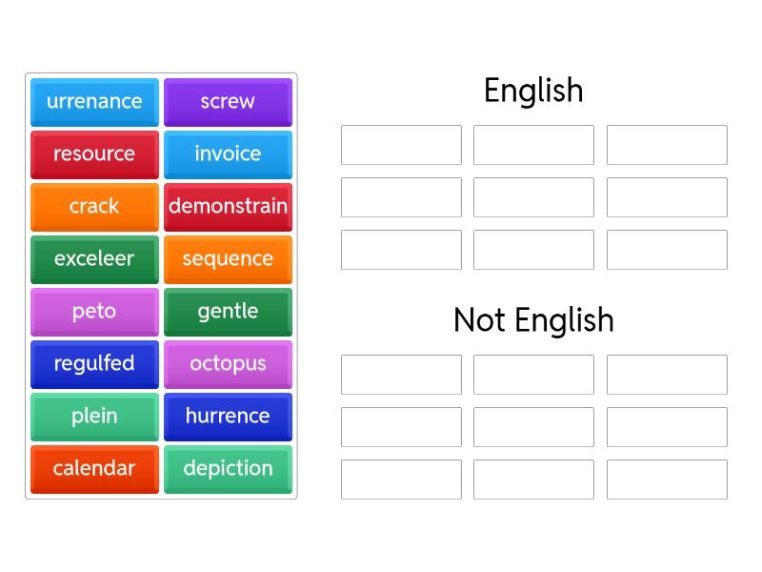762x572 pixels.
Task: Select the 'regulfed' word tile
Action: click(x=94, y=364)
